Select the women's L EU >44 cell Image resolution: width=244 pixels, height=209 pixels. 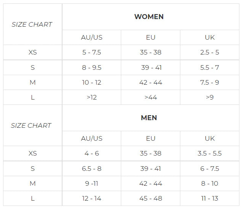pyautogui.click(x=151, y=97)
